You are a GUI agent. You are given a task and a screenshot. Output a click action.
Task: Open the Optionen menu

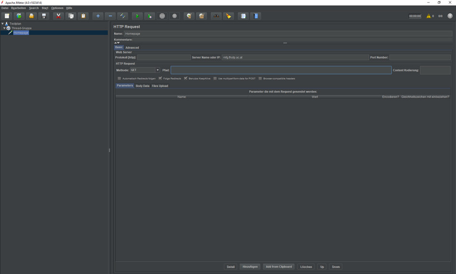[x=57, y=8]
